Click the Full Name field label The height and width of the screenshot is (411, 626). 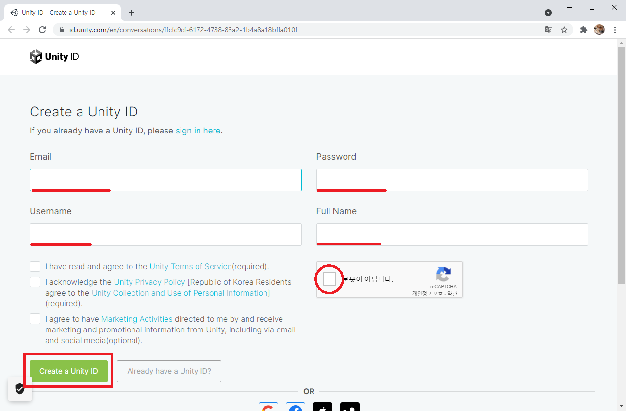336,211
